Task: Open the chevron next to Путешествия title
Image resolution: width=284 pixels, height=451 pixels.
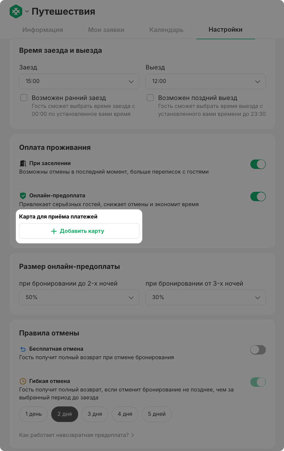Action: [27, 12]
